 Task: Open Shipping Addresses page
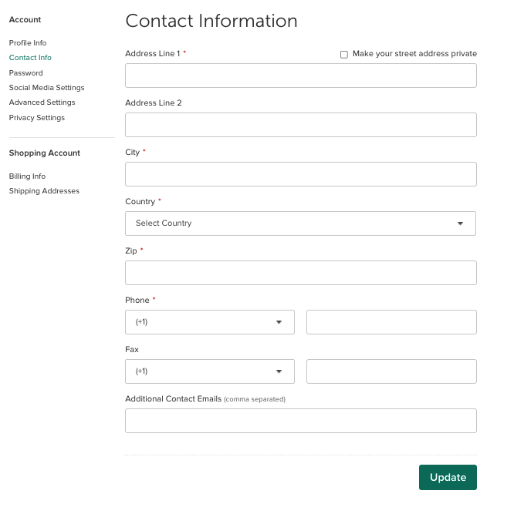pyautogui.click(x=44, y=191)
